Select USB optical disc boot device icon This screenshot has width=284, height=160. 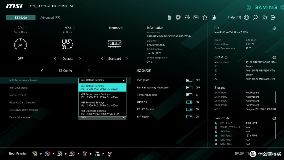(72, 154)
